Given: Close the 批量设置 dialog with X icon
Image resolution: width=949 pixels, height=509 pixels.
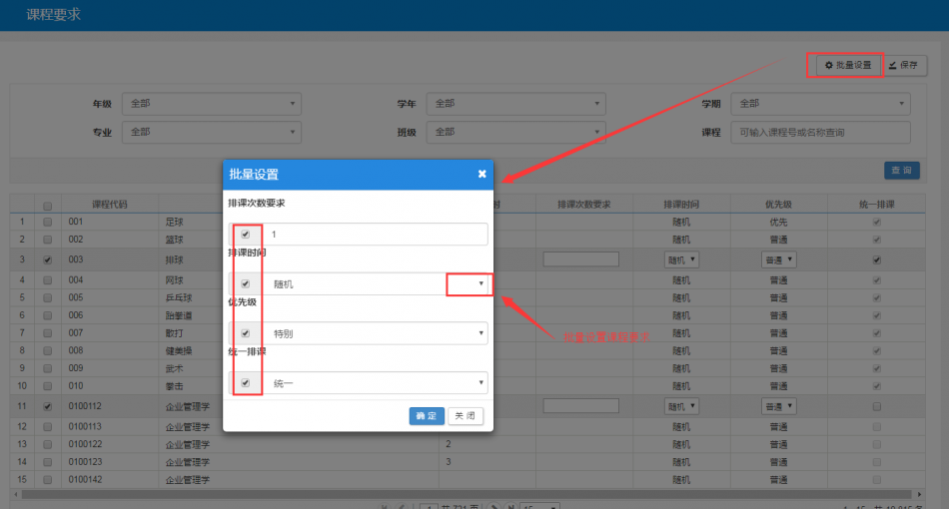Looking at the screenshot, I should 481,174.
